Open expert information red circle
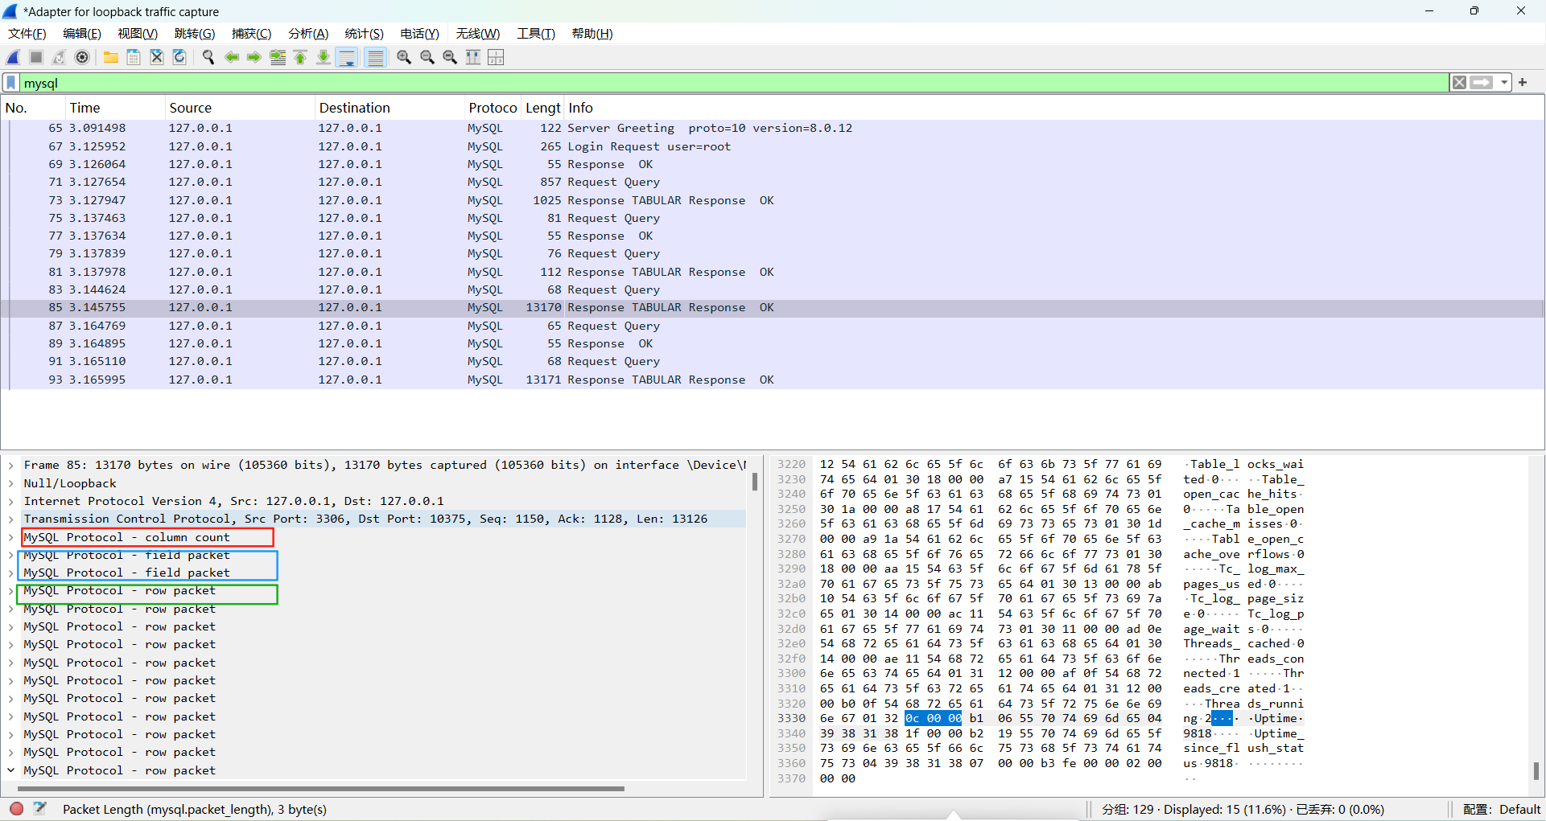This screenshot has width=1546, height=821. coord(16,809)
